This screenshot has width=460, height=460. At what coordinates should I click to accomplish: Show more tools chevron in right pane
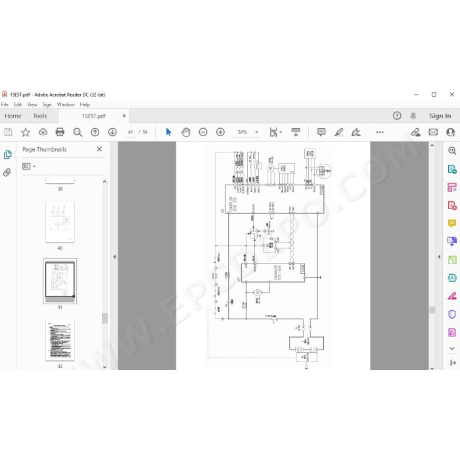[452, 348]
